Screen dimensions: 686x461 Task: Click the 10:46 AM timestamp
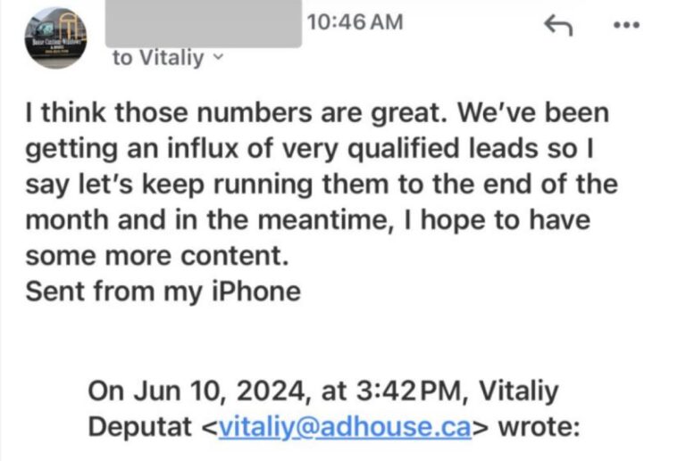355,21
